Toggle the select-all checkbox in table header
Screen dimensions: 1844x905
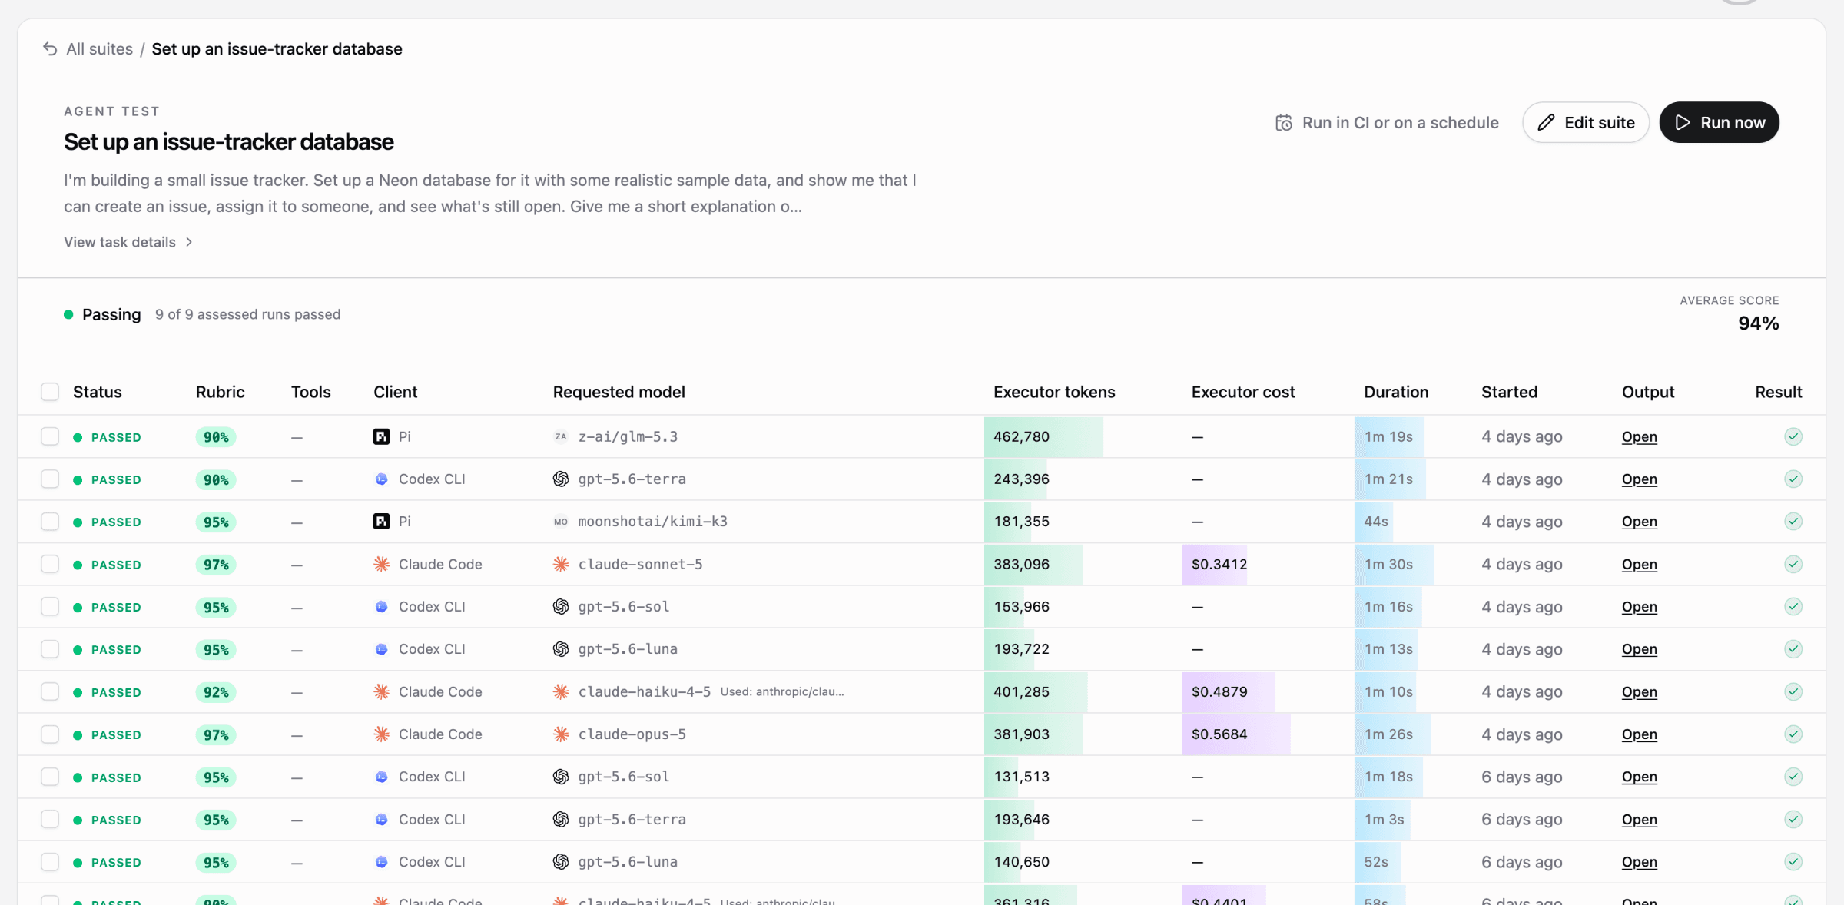pyautogui.click(x=50, y=393)
